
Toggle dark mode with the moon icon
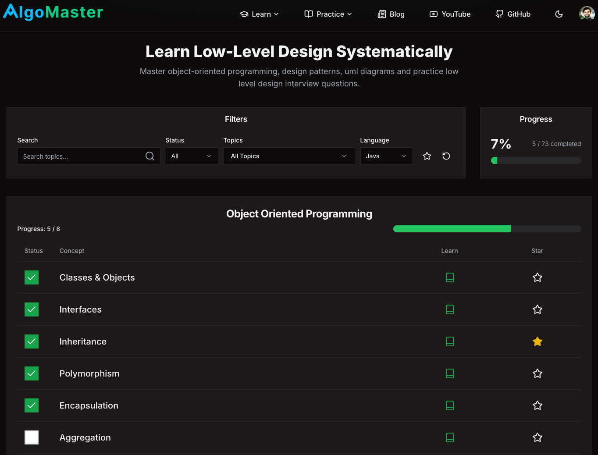[559, 14]
